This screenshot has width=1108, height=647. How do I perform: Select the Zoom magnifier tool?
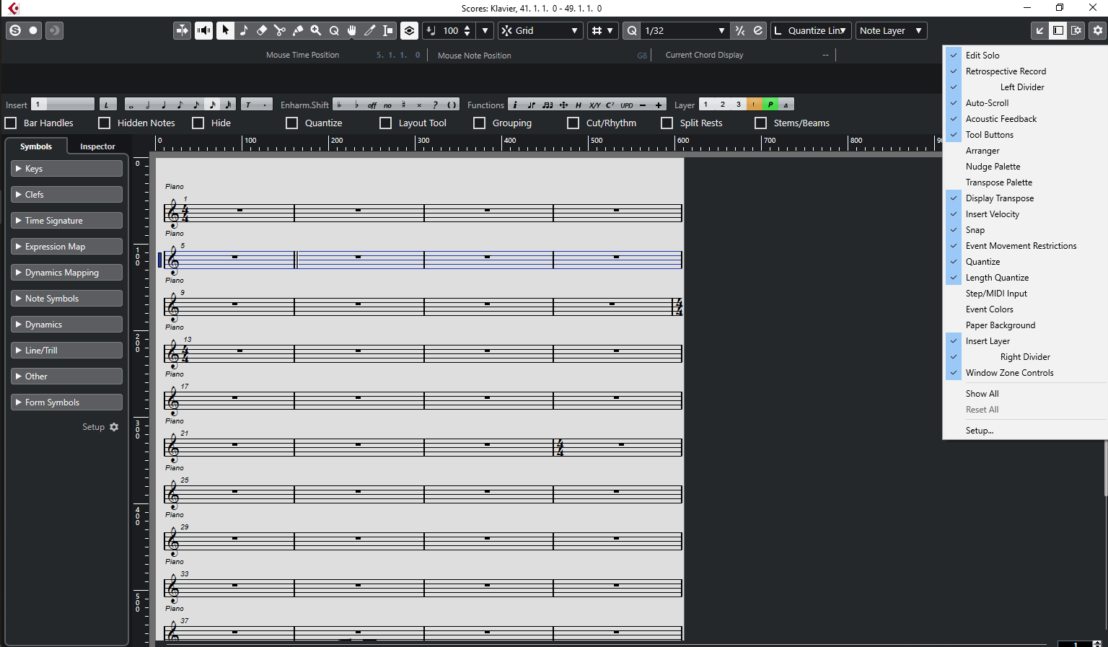[x=316, y=30]
